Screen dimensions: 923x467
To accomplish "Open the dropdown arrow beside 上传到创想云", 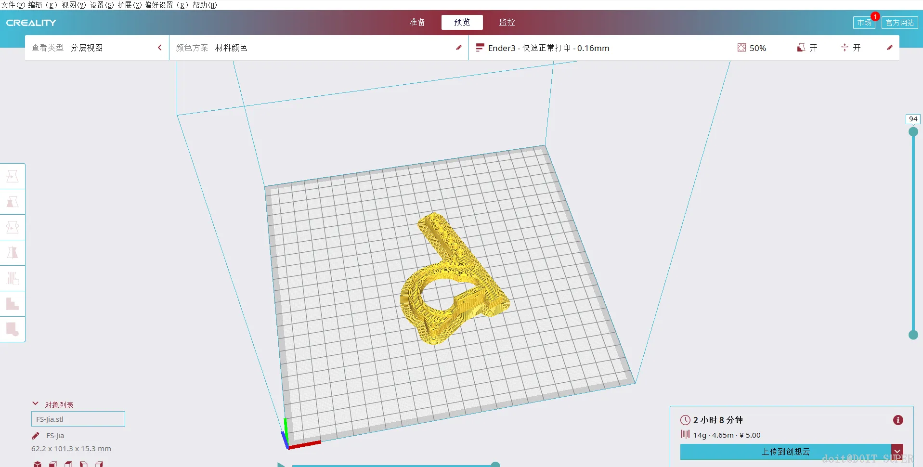I will tap(897, 452).
